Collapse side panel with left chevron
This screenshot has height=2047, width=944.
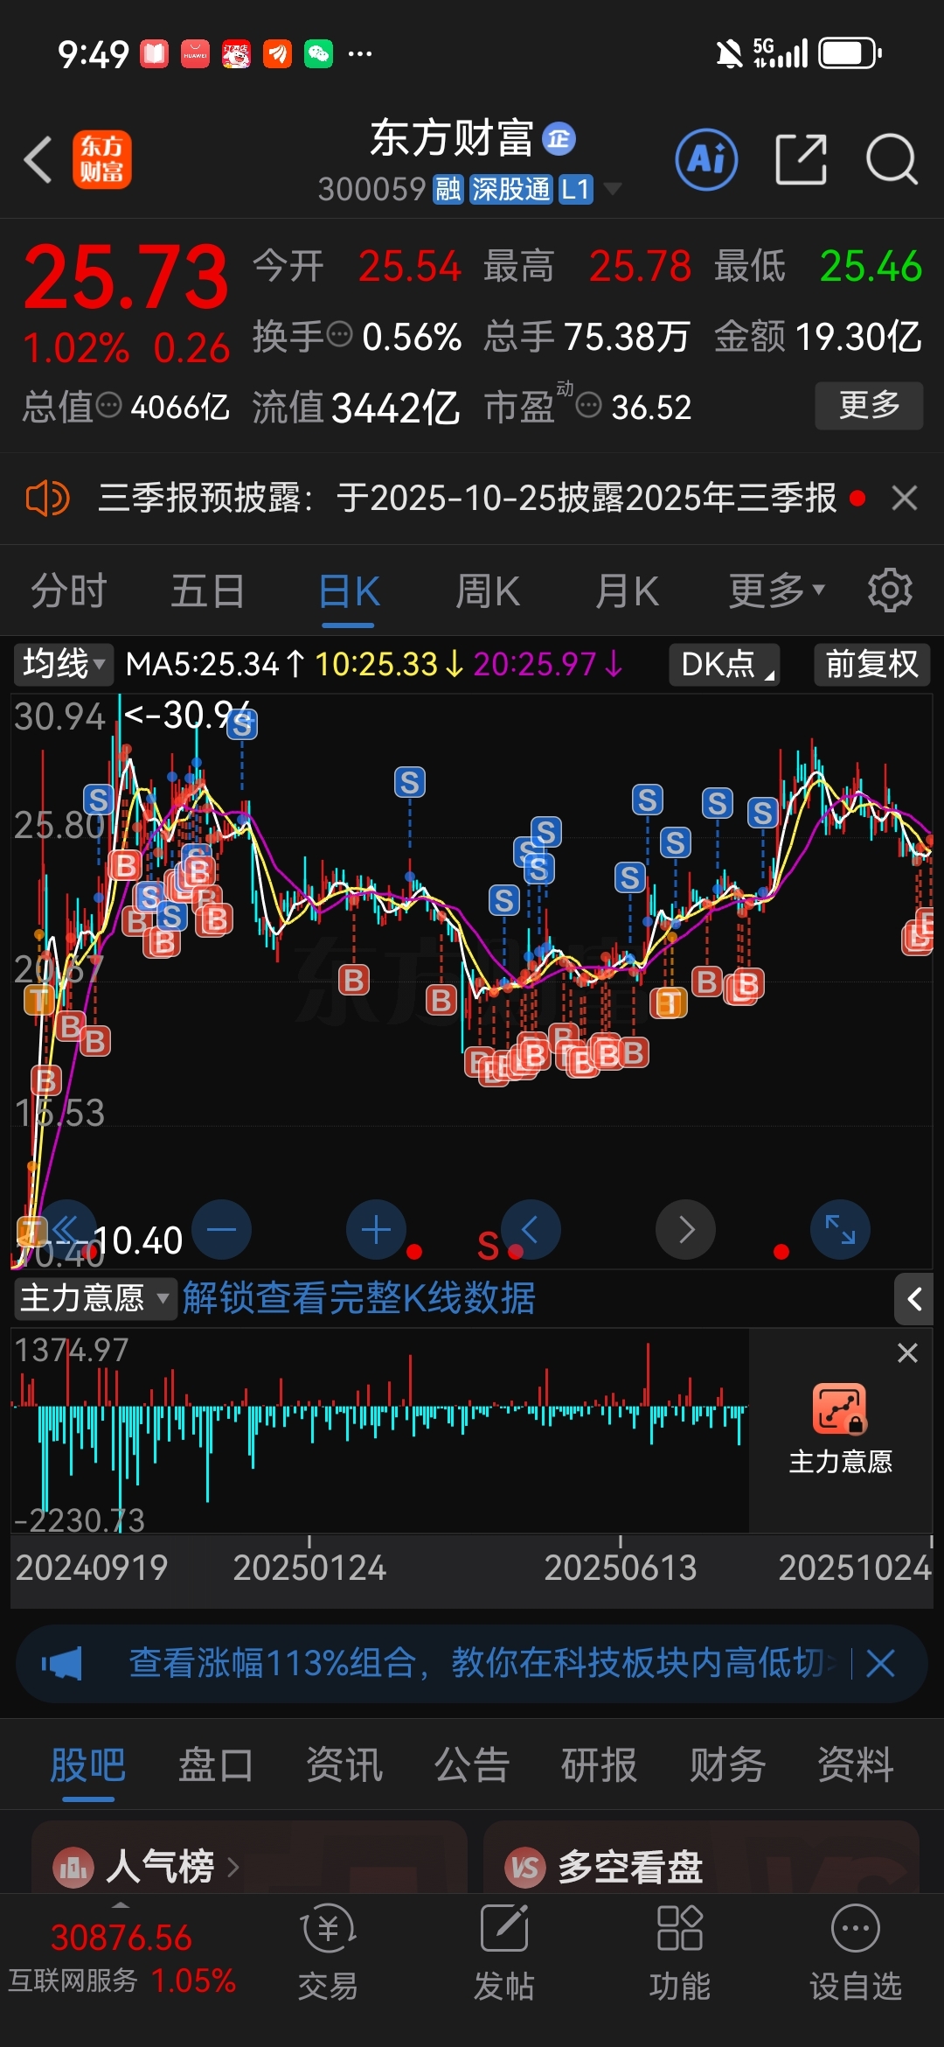click(914, 1299)
